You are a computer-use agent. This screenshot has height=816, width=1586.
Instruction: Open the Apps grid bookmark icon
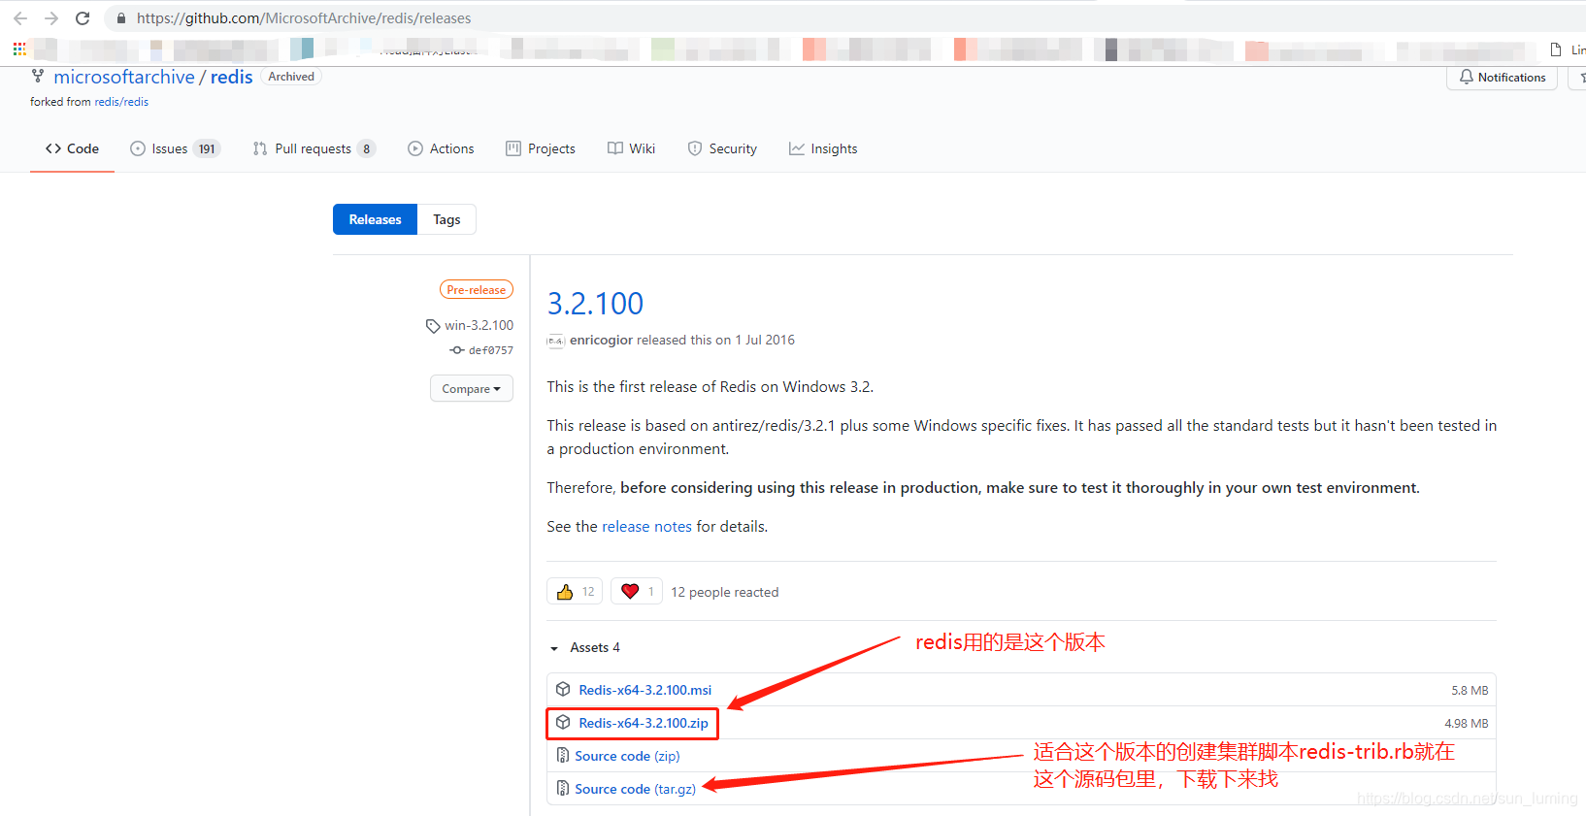point(19,49)
